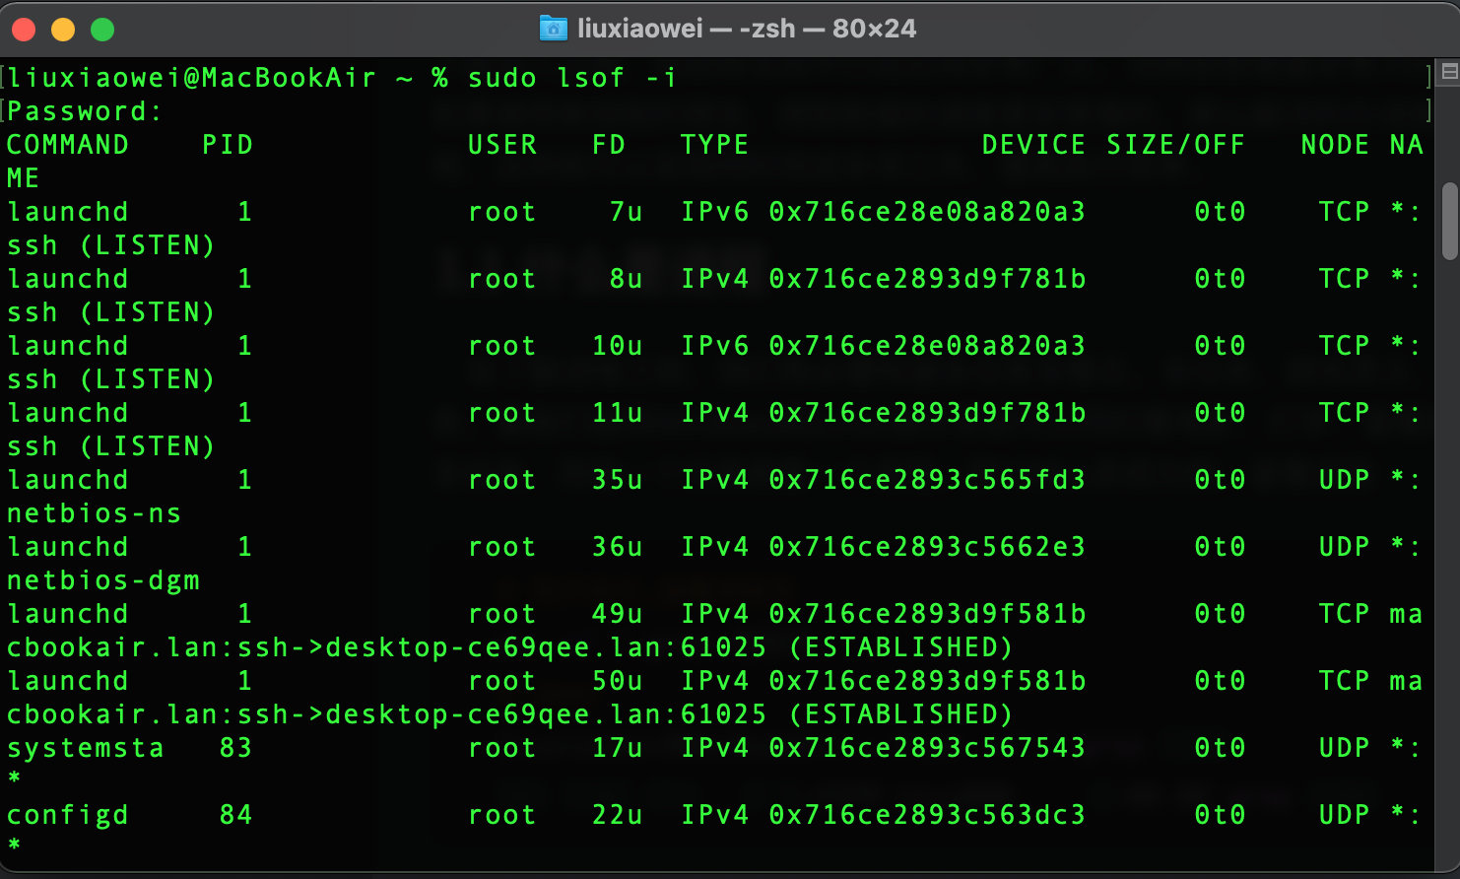Click device '0x716ce2893c567543'

(927, 748)
